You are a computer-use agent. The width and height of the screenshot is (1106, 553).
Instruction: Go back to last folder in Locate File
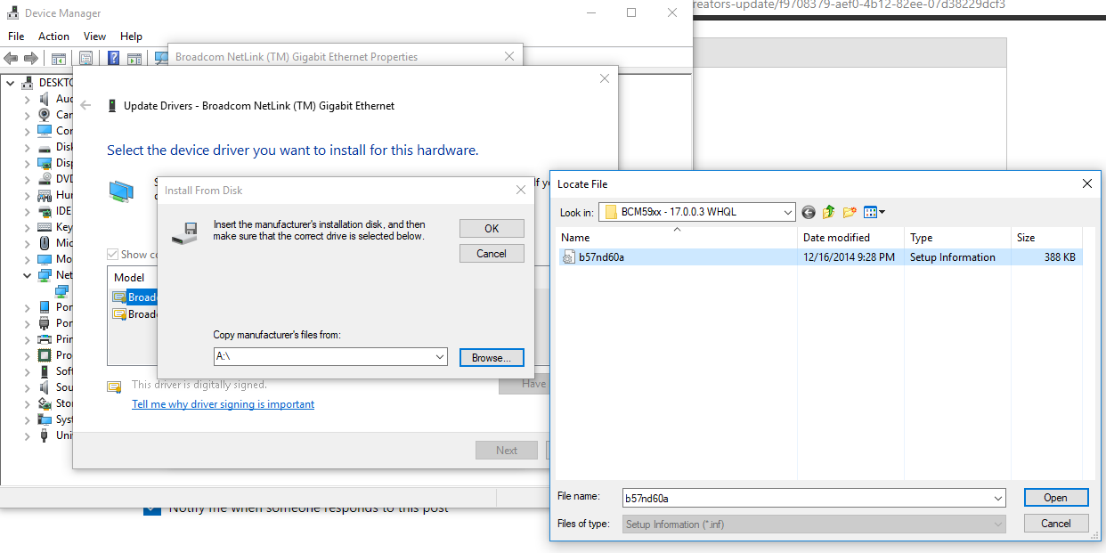pos(809,212)
